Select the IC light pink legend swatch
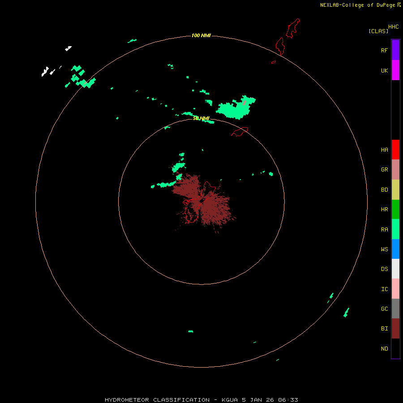The height and width of the screenshot is (403, 403). click(395, 289)
